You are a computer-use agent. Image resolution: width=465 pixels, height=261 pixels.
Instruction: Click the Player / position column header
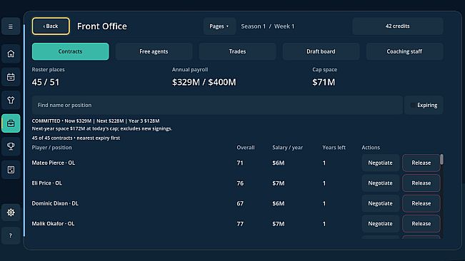click(51, 148)
